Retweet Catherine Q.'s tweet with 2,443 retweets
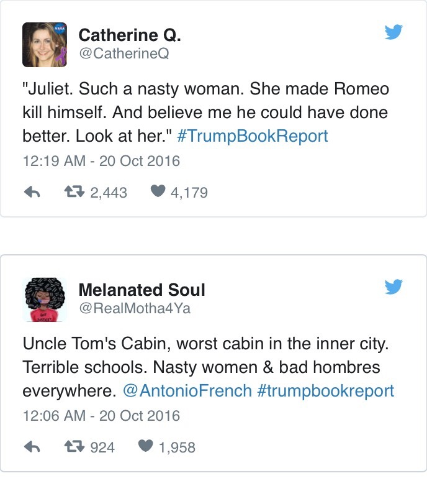 coord(76,193)
